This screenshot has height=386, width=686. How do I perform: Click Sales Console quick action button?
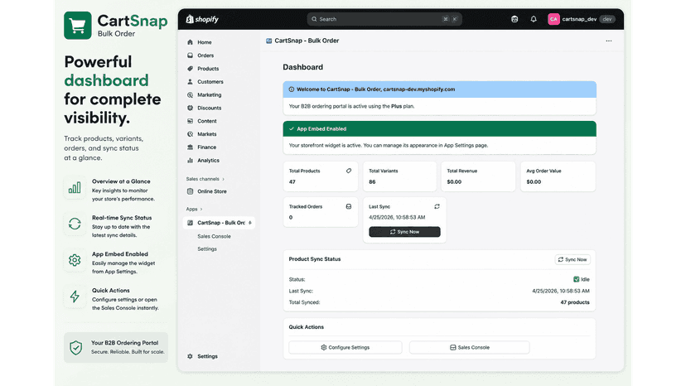(x=470, y=348)
